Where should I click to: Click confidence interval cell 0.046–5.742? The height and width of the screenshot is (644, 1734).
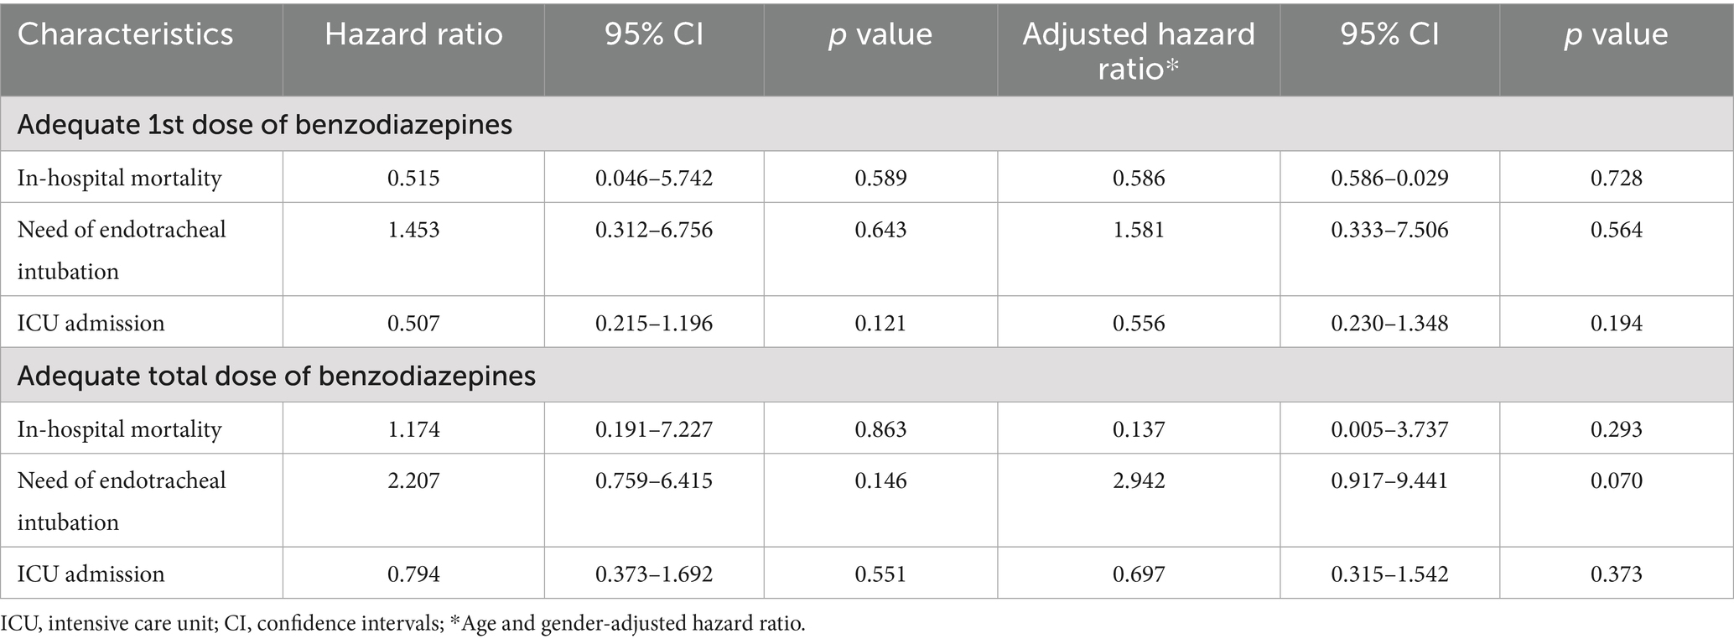(x=654, y=178)
